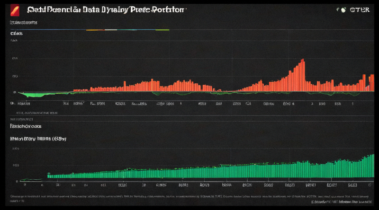
Task: Click the dashboard title text in the header
Action: (105, 10)
